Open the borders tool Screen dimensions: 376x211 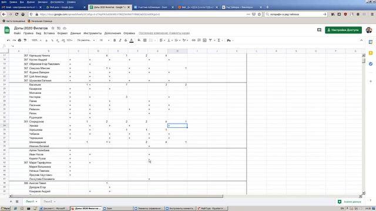[145, 40]
